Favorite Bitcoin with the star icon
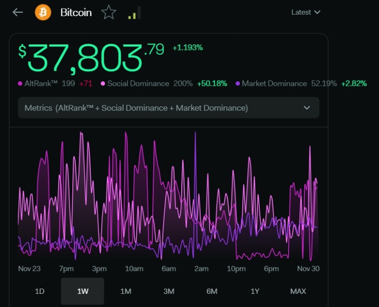 [108, 13]
